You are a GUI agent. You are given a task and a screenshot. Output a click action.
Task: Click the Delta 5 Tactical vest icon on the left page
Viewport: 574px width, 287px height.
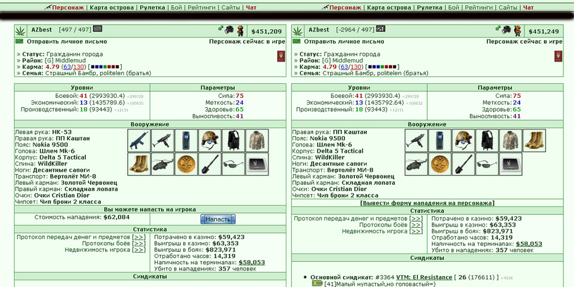(x=233, y=140)
